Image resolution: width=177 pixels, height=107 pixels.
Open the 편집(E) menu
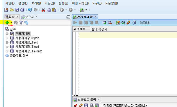[x=23, y=3]
